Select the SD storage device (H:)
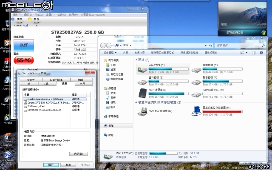 [217, 111]
